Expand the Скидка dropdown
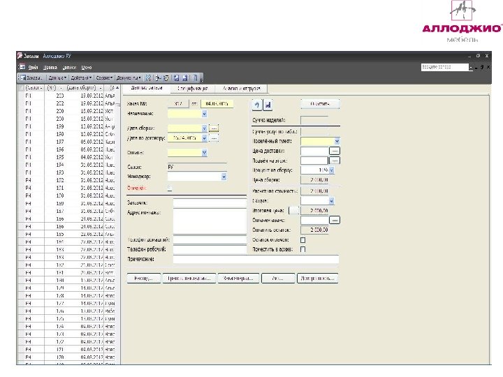The image size is (503, 377). point(331,201)
